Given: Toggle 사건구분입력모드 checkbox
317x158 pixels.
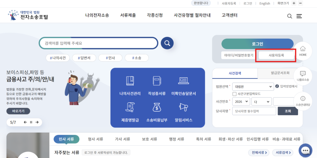Looking at the screenshot, I should 235,94.
